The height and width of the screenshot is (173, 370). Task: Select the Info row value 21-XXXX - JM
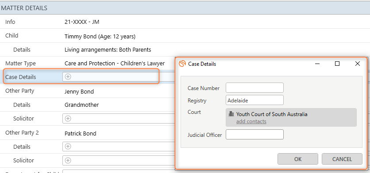[x=82, y=22]
